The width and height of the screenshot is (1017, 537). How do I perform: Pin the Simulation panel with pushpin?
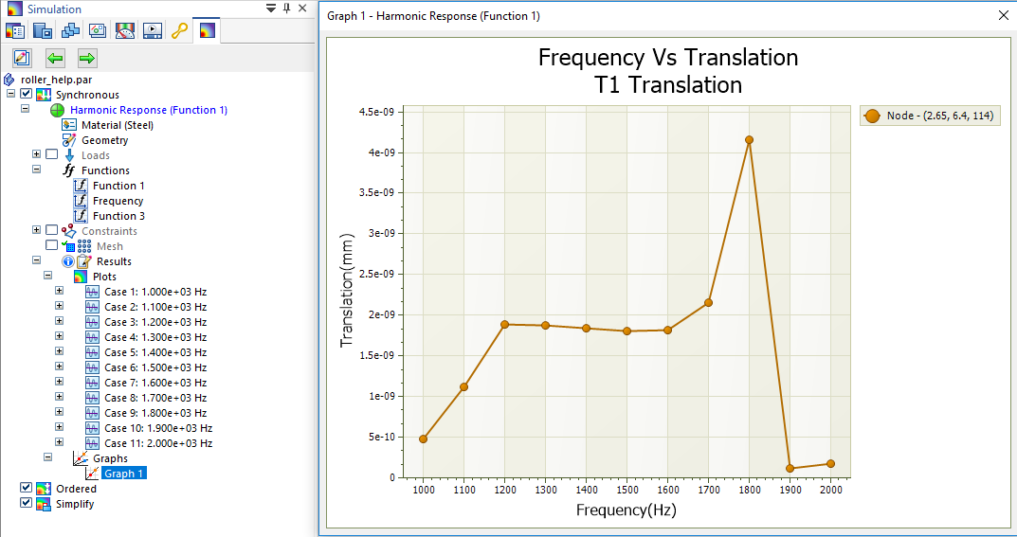pyautogui.click(x=287, y=9)
